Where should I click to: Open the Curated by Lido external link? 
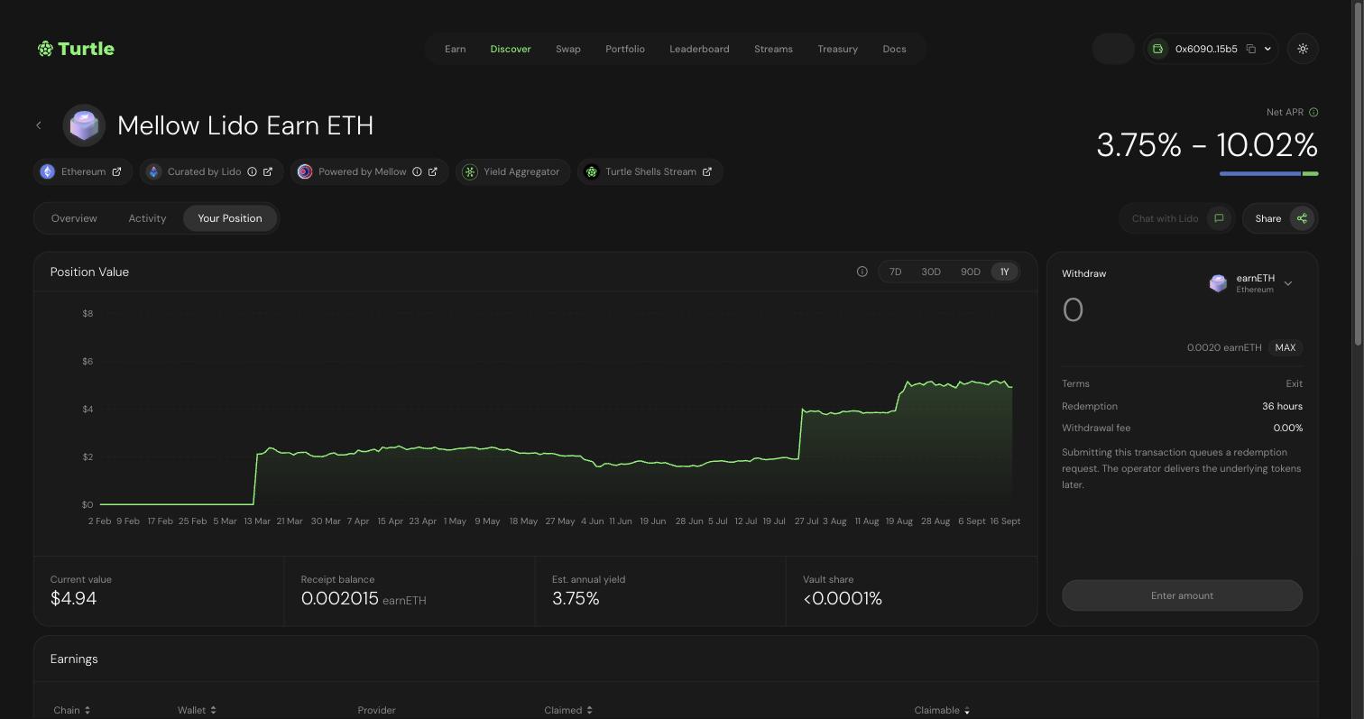coord(268,171)
